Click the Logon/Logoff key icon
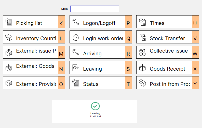 76,22
